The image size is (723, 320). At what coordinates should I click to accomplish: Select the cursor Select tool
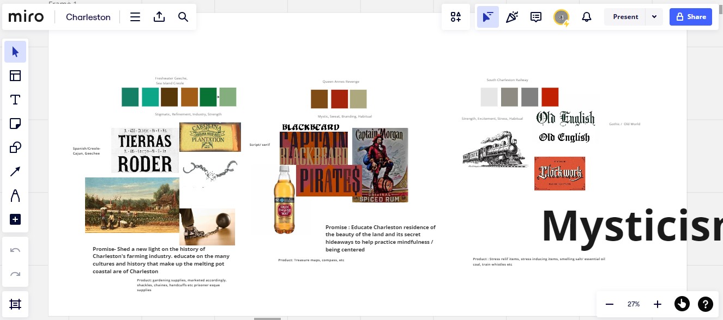pos(15,52)
